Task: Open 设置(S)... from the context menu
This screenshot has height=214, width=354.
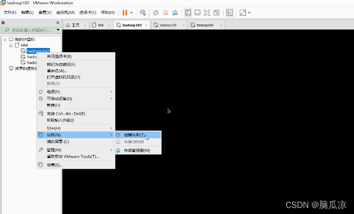Action: click(76, 165)
